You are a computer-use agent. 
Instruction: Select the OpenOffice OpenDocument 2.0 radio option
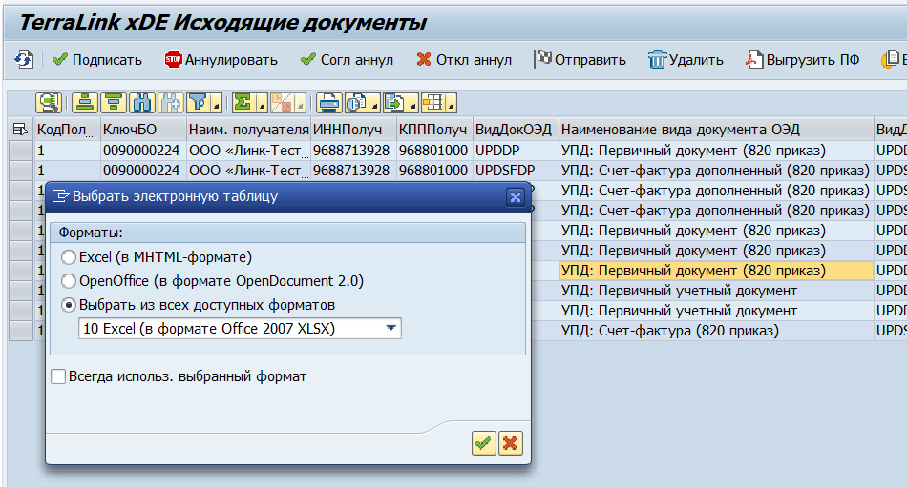pos(68,281)
